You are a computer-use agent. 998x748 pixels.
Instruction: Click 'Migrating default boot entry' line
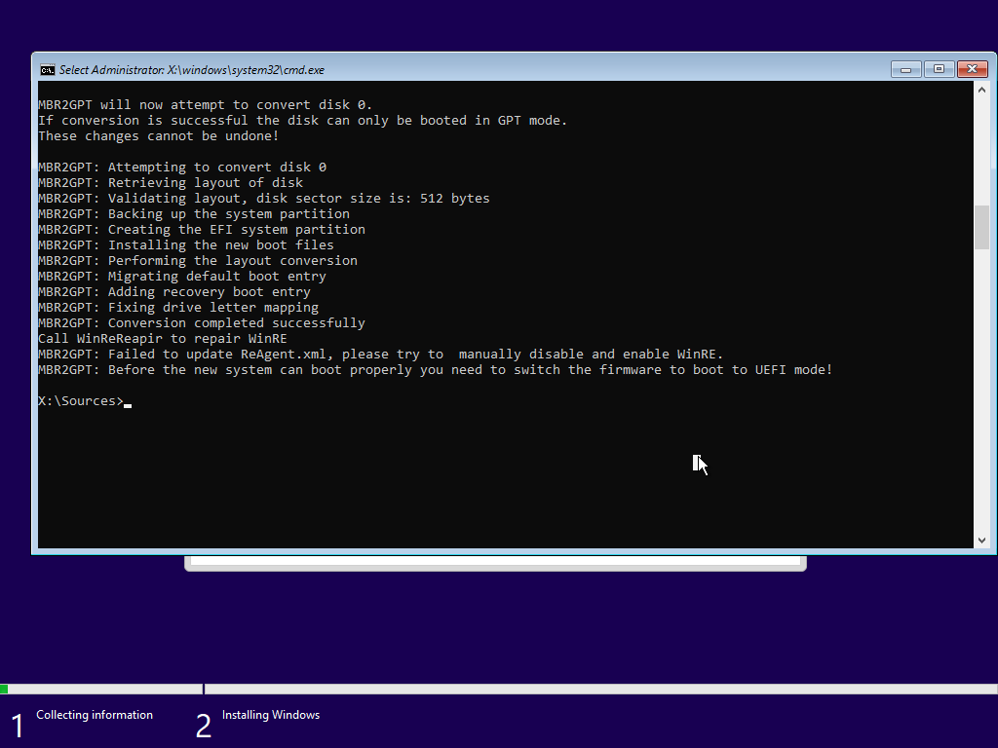pos(182,276)
